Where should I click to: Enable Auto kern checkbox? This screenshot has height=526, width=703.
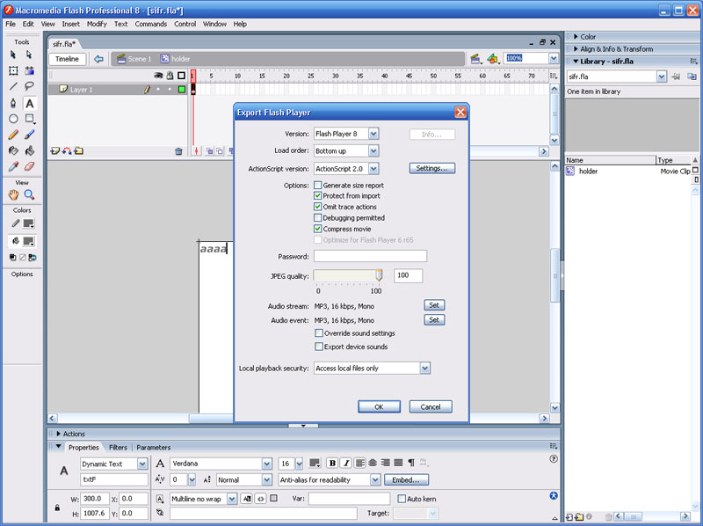(x=402, y=499)
